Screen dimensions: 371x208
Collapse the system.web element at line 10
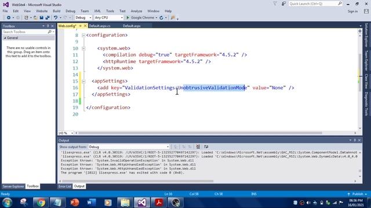(x=83, y=49)
